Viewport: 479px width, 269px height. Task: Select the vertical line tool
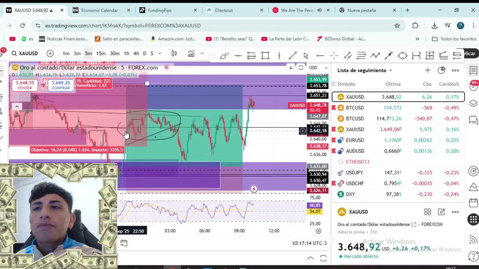coord(279,56)
